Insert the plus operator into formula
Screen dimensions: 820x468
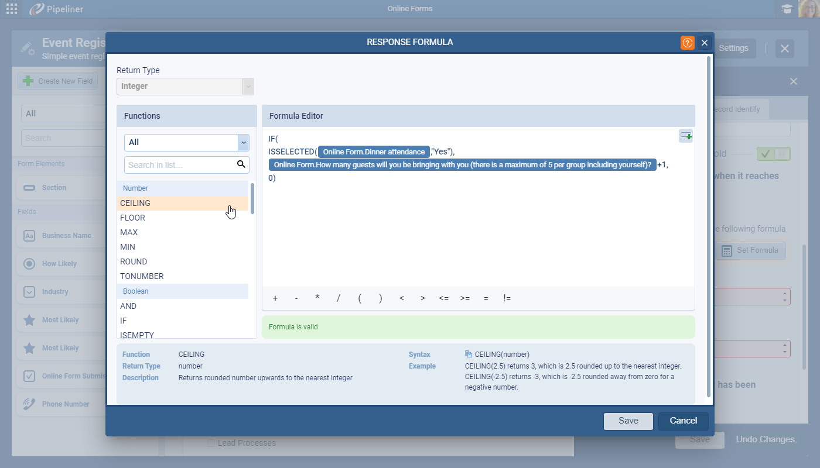click(275, 298)
